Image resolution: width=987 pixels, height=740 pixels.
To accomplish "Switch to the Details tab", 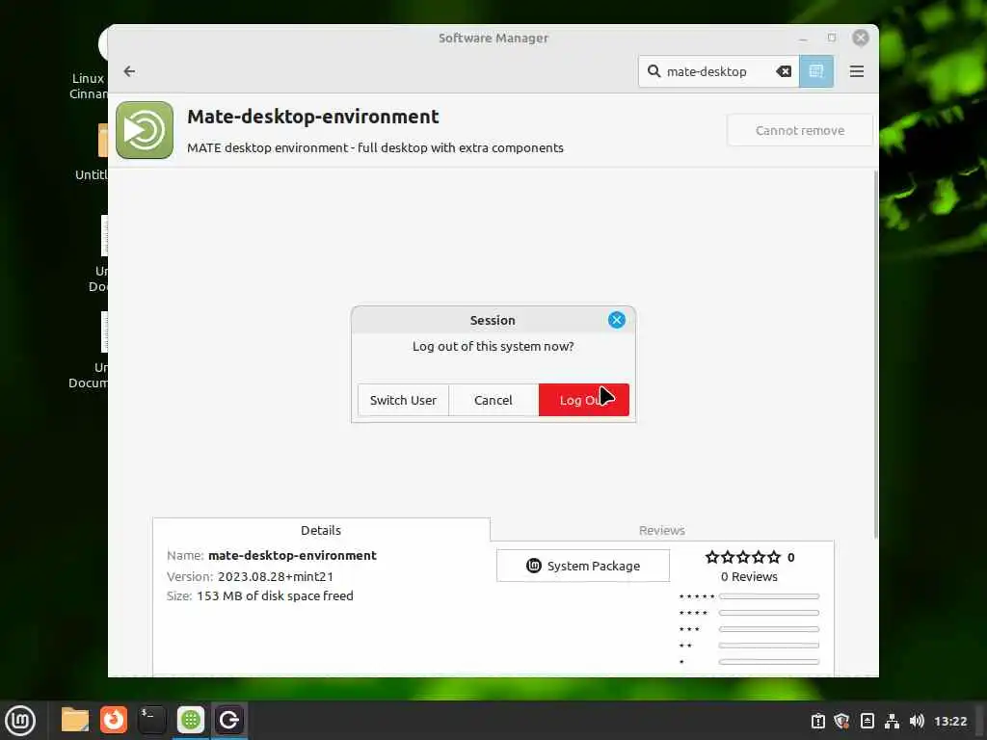I will 321,530.
